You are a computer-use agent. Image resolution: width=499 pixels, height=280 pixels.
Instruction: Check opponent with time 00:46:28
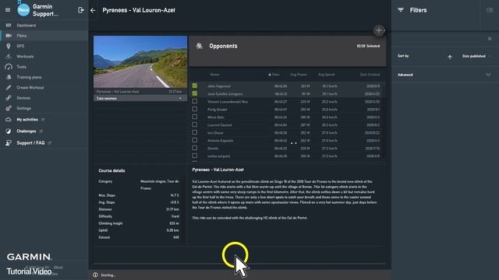tap(194, 156)
